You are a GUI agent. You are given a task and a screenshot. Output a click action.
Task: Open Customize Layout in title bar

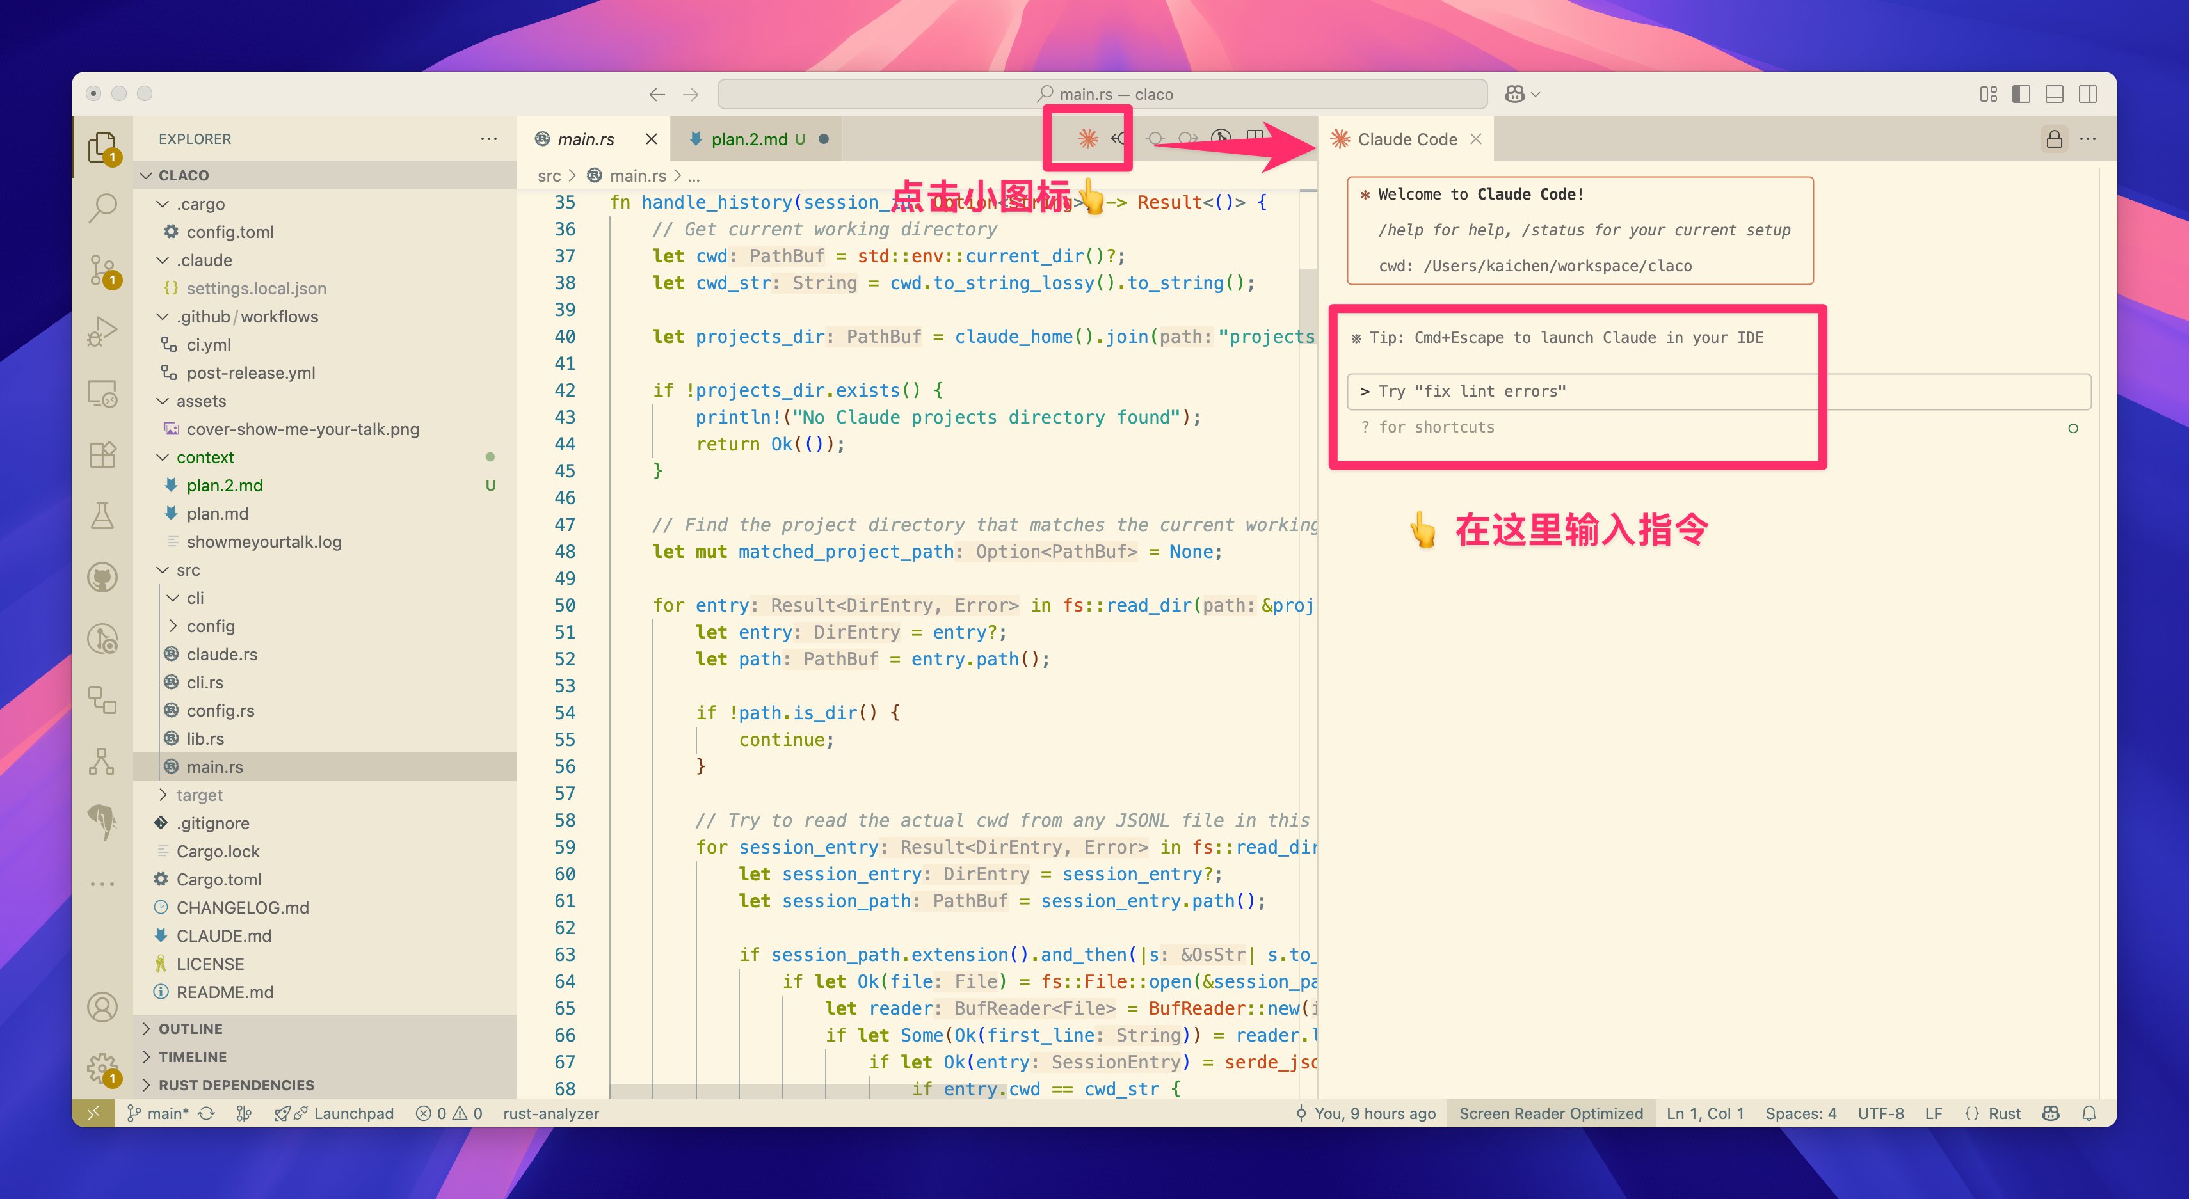(x=1989, y=94)
